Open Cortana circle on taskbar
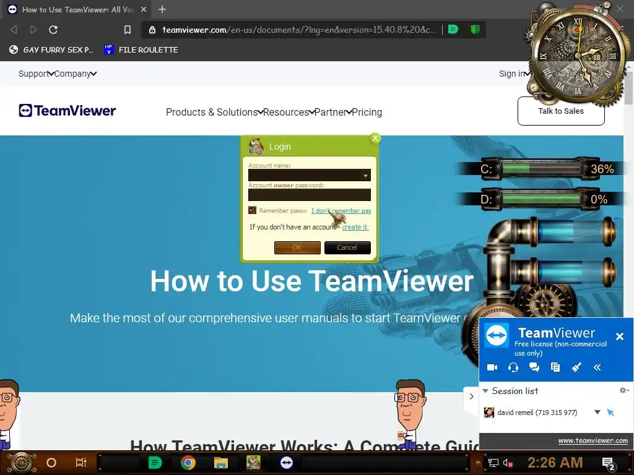The width and height of the screenshot is (634, 475). point(51,463)
